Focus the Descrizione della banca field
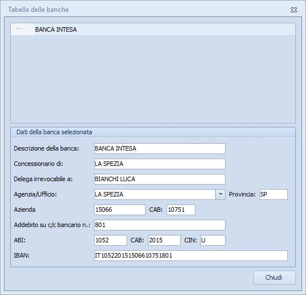The width and height of the screenshot is (306, 295). [x=160, y=148]
